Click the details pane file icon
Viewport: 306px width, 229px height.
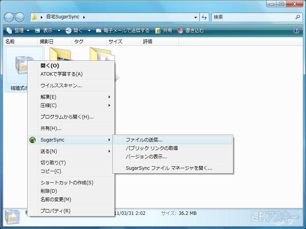pos(12,217)
